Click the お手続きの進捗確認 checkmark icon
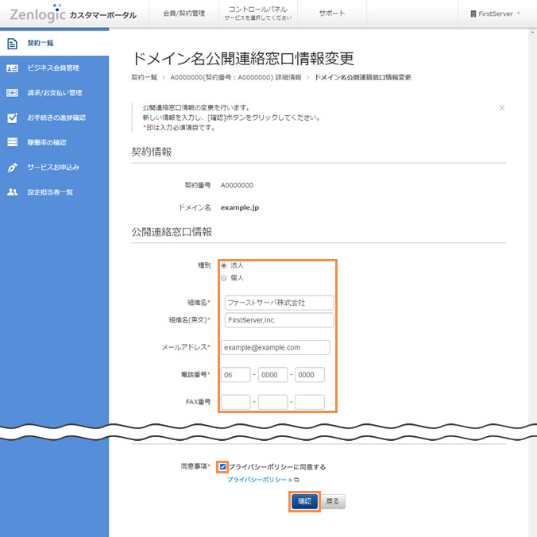The width and height of the screenshot is (537, 537). (13, 118)
